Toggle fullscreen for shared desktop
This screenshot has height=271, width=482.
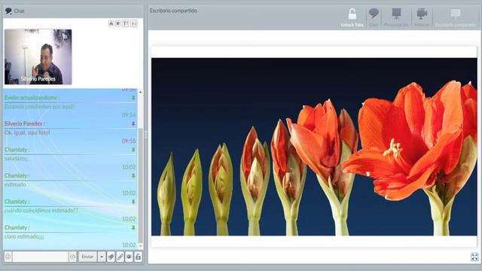pyautogui.click(x=474, y=257)
